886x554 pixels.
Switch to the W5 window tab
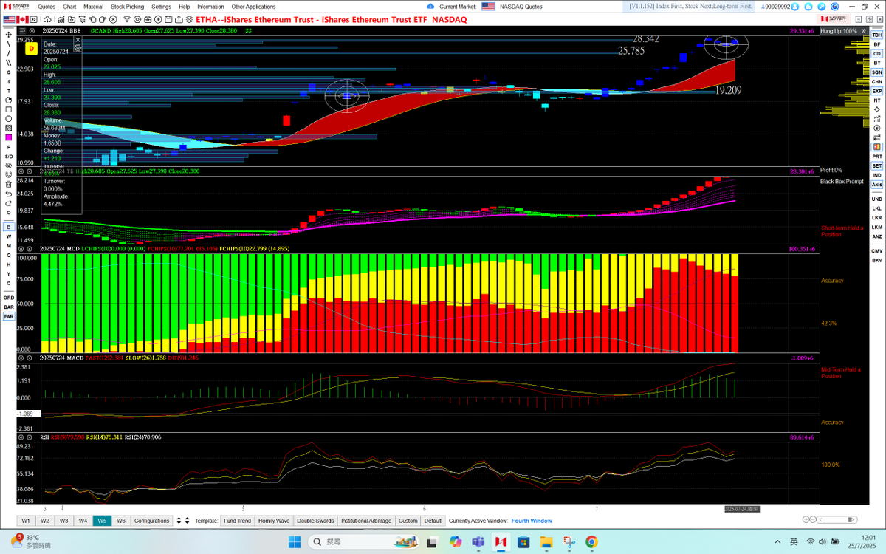102,521
